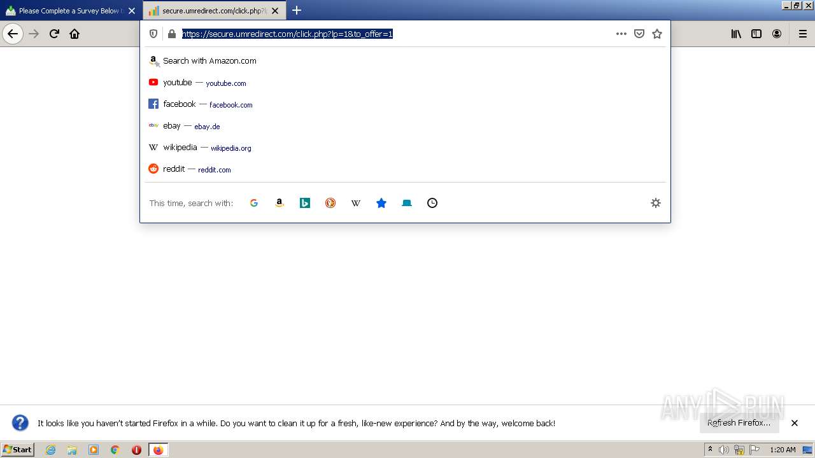This screenshot has height=458, width=815.
Task: Choose Search with Amazon.com suggestion
Action: 405,61
